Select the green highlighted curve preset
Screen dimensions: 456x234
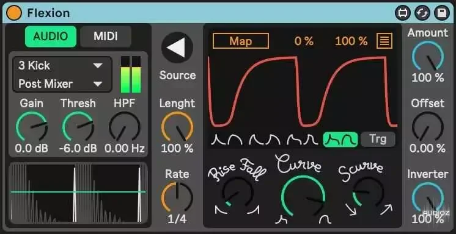tap(340, 140)
